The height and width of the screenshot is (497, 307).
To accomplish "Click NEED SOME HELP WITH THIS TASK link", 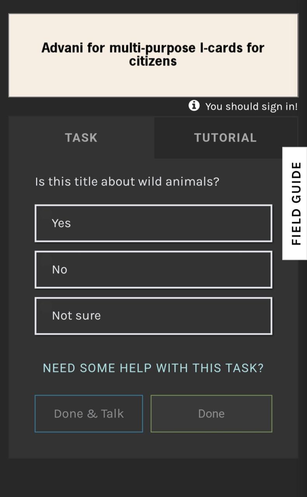I will (x=153, y=368).
